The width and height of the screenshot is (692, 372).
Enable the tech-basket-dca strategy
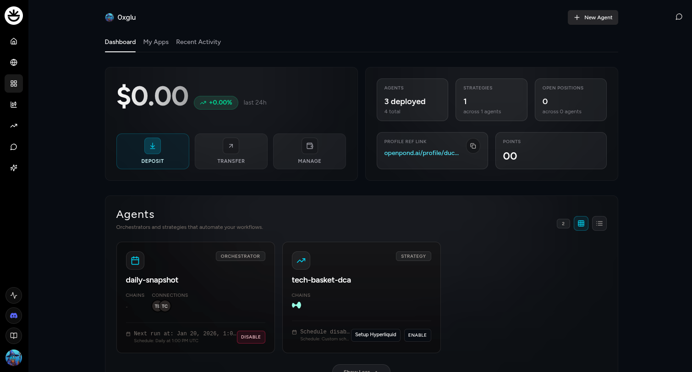coord(417,335)
